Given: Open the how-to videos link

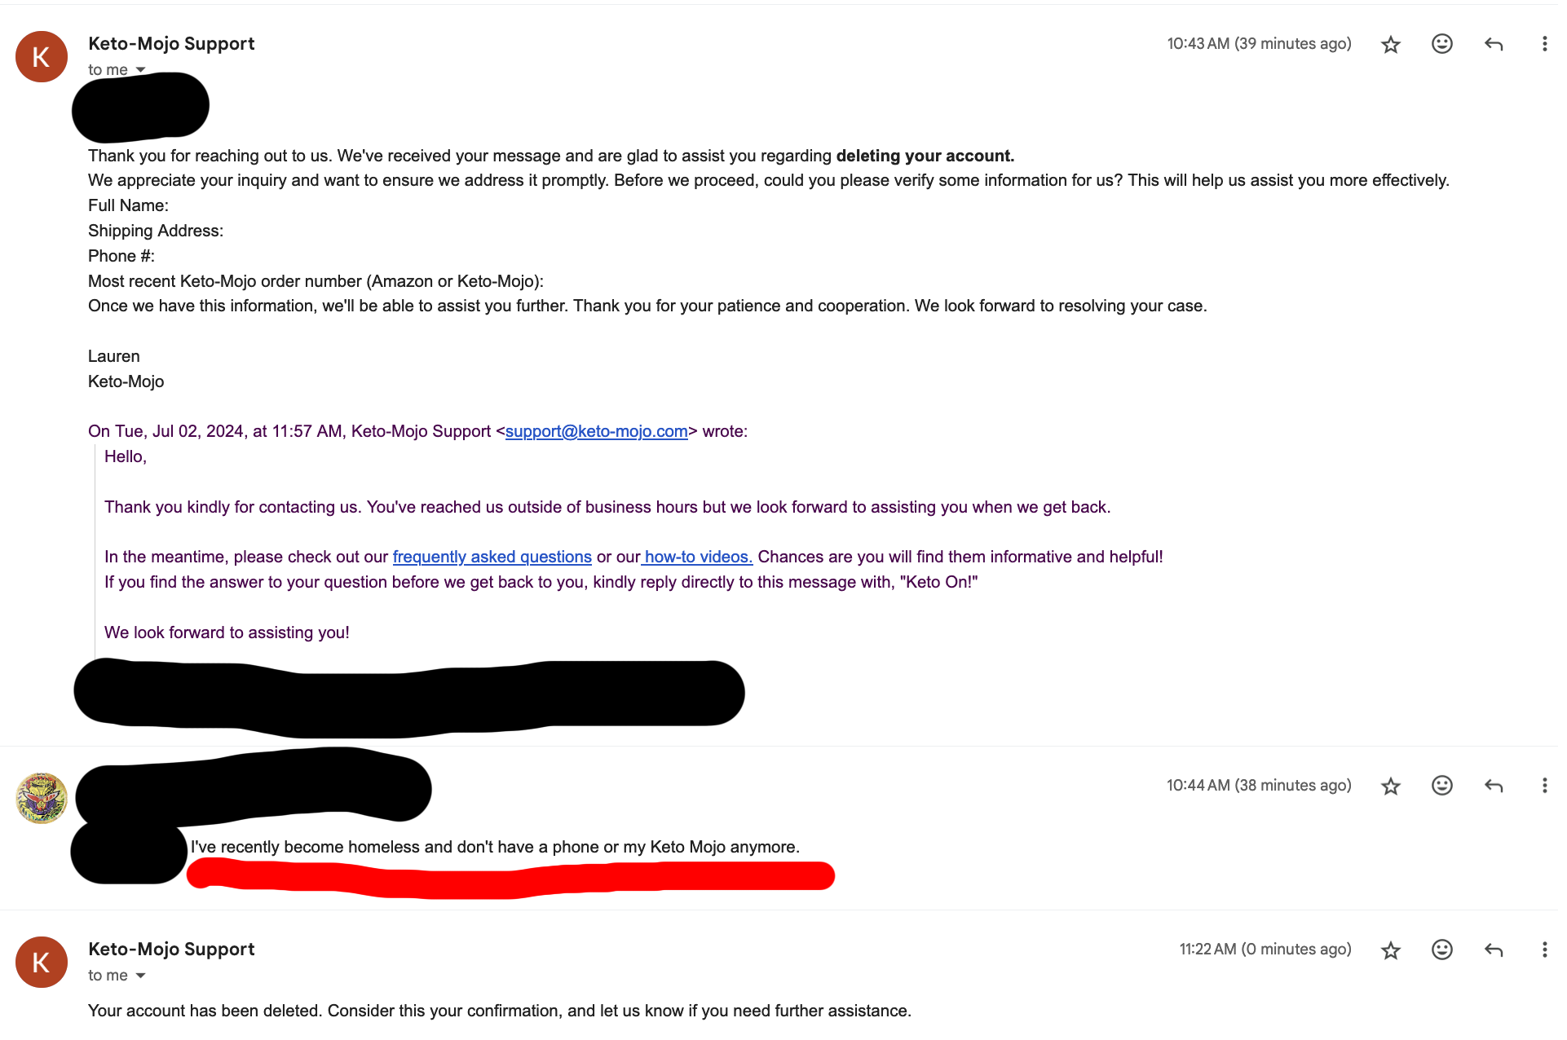Looking at the screenshot, I should pyautogui.click(x=697, y=557).
